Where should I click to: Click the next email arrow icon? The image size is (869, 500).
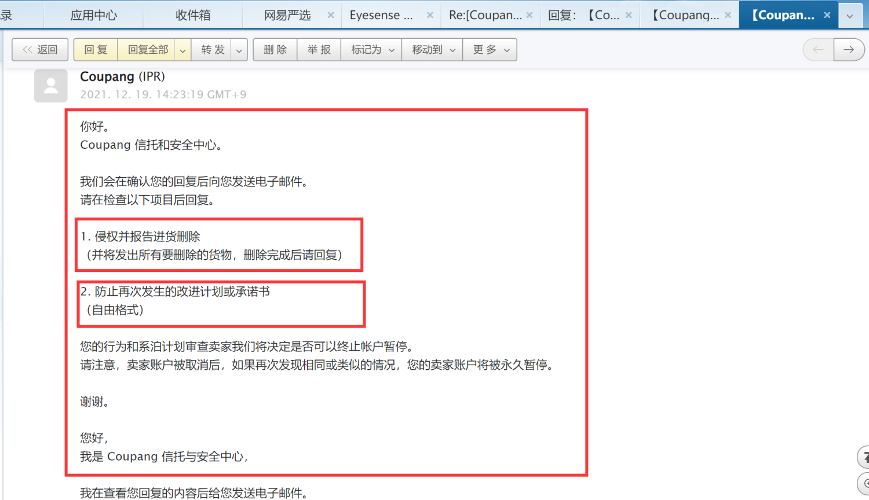pos(848,50)
